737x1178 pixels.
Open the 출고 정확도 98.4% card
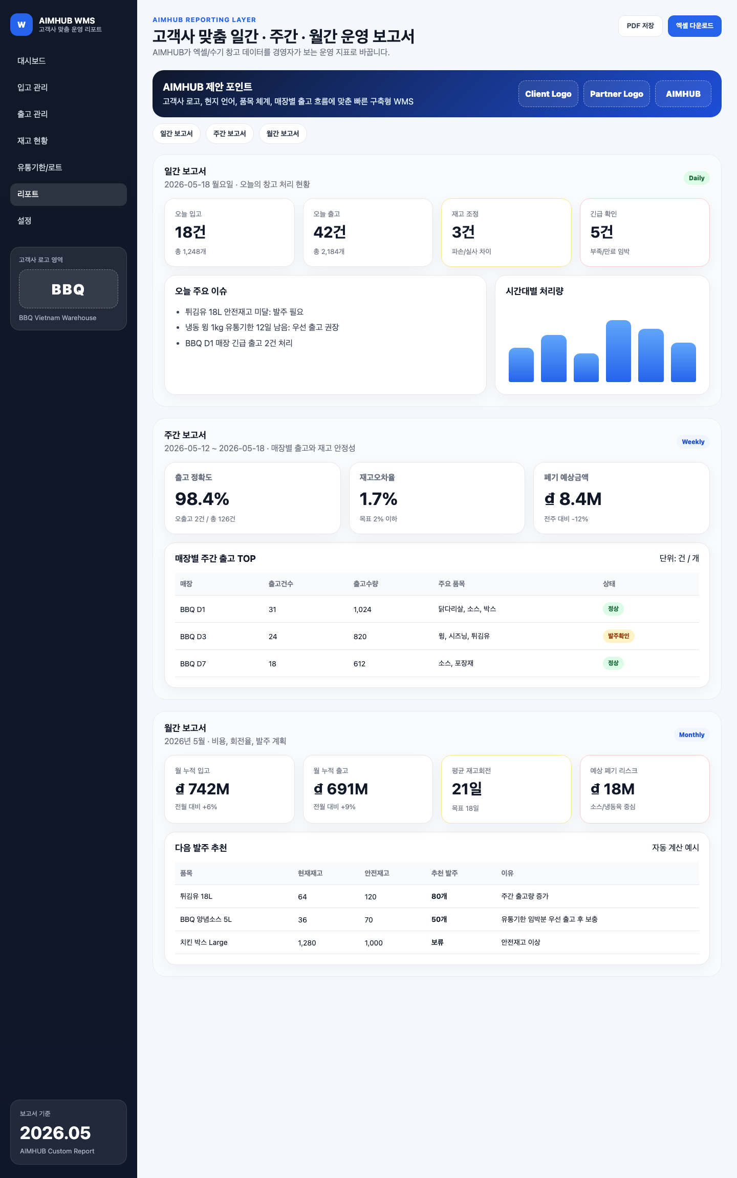252,498
